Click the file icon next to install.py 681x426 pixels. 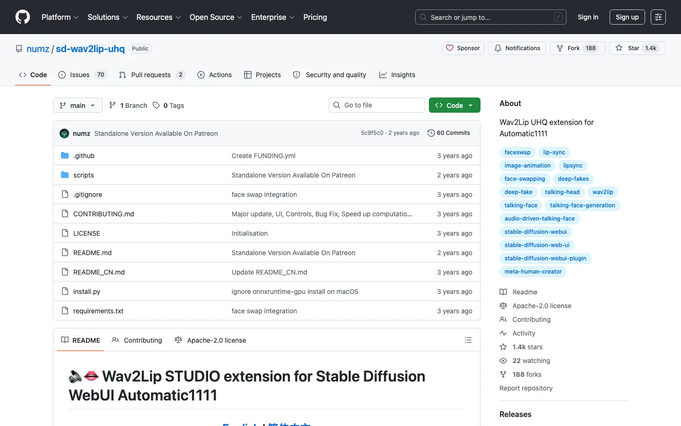pos(65,291)
